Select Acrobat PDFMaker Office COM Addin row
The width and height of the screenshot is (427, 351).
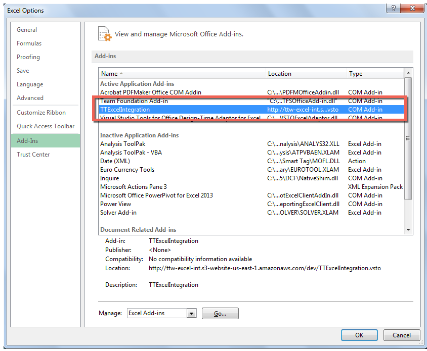(251, 92)
